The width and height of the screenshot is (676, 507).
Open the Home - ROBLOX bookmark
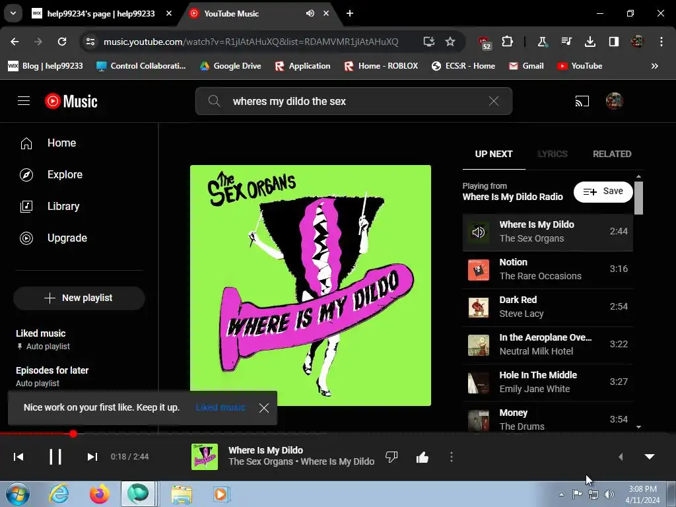pyautogui.click(x=381, y=66)
